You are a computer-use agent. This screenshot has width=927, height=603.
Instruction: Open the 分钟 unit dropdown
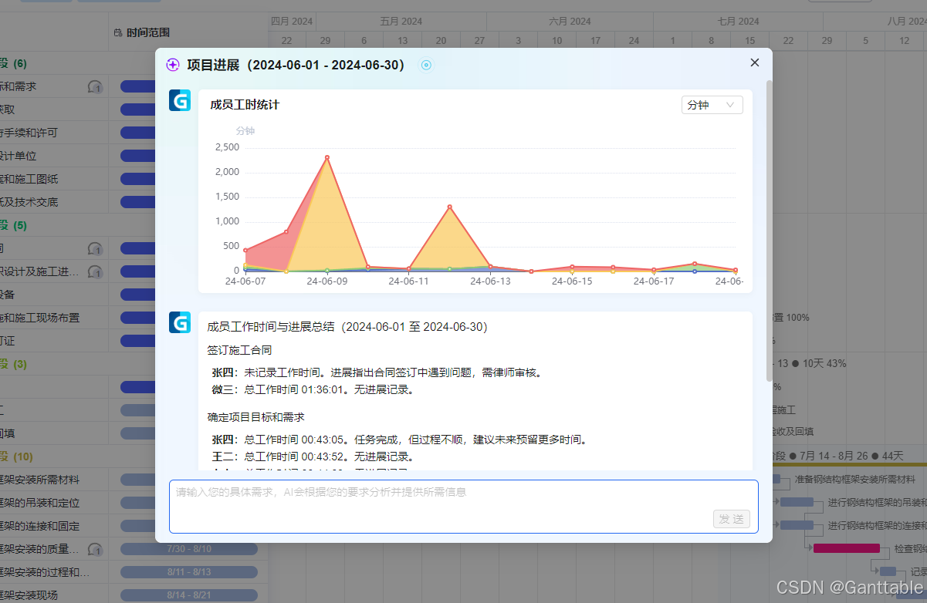[x=712, y=105]
